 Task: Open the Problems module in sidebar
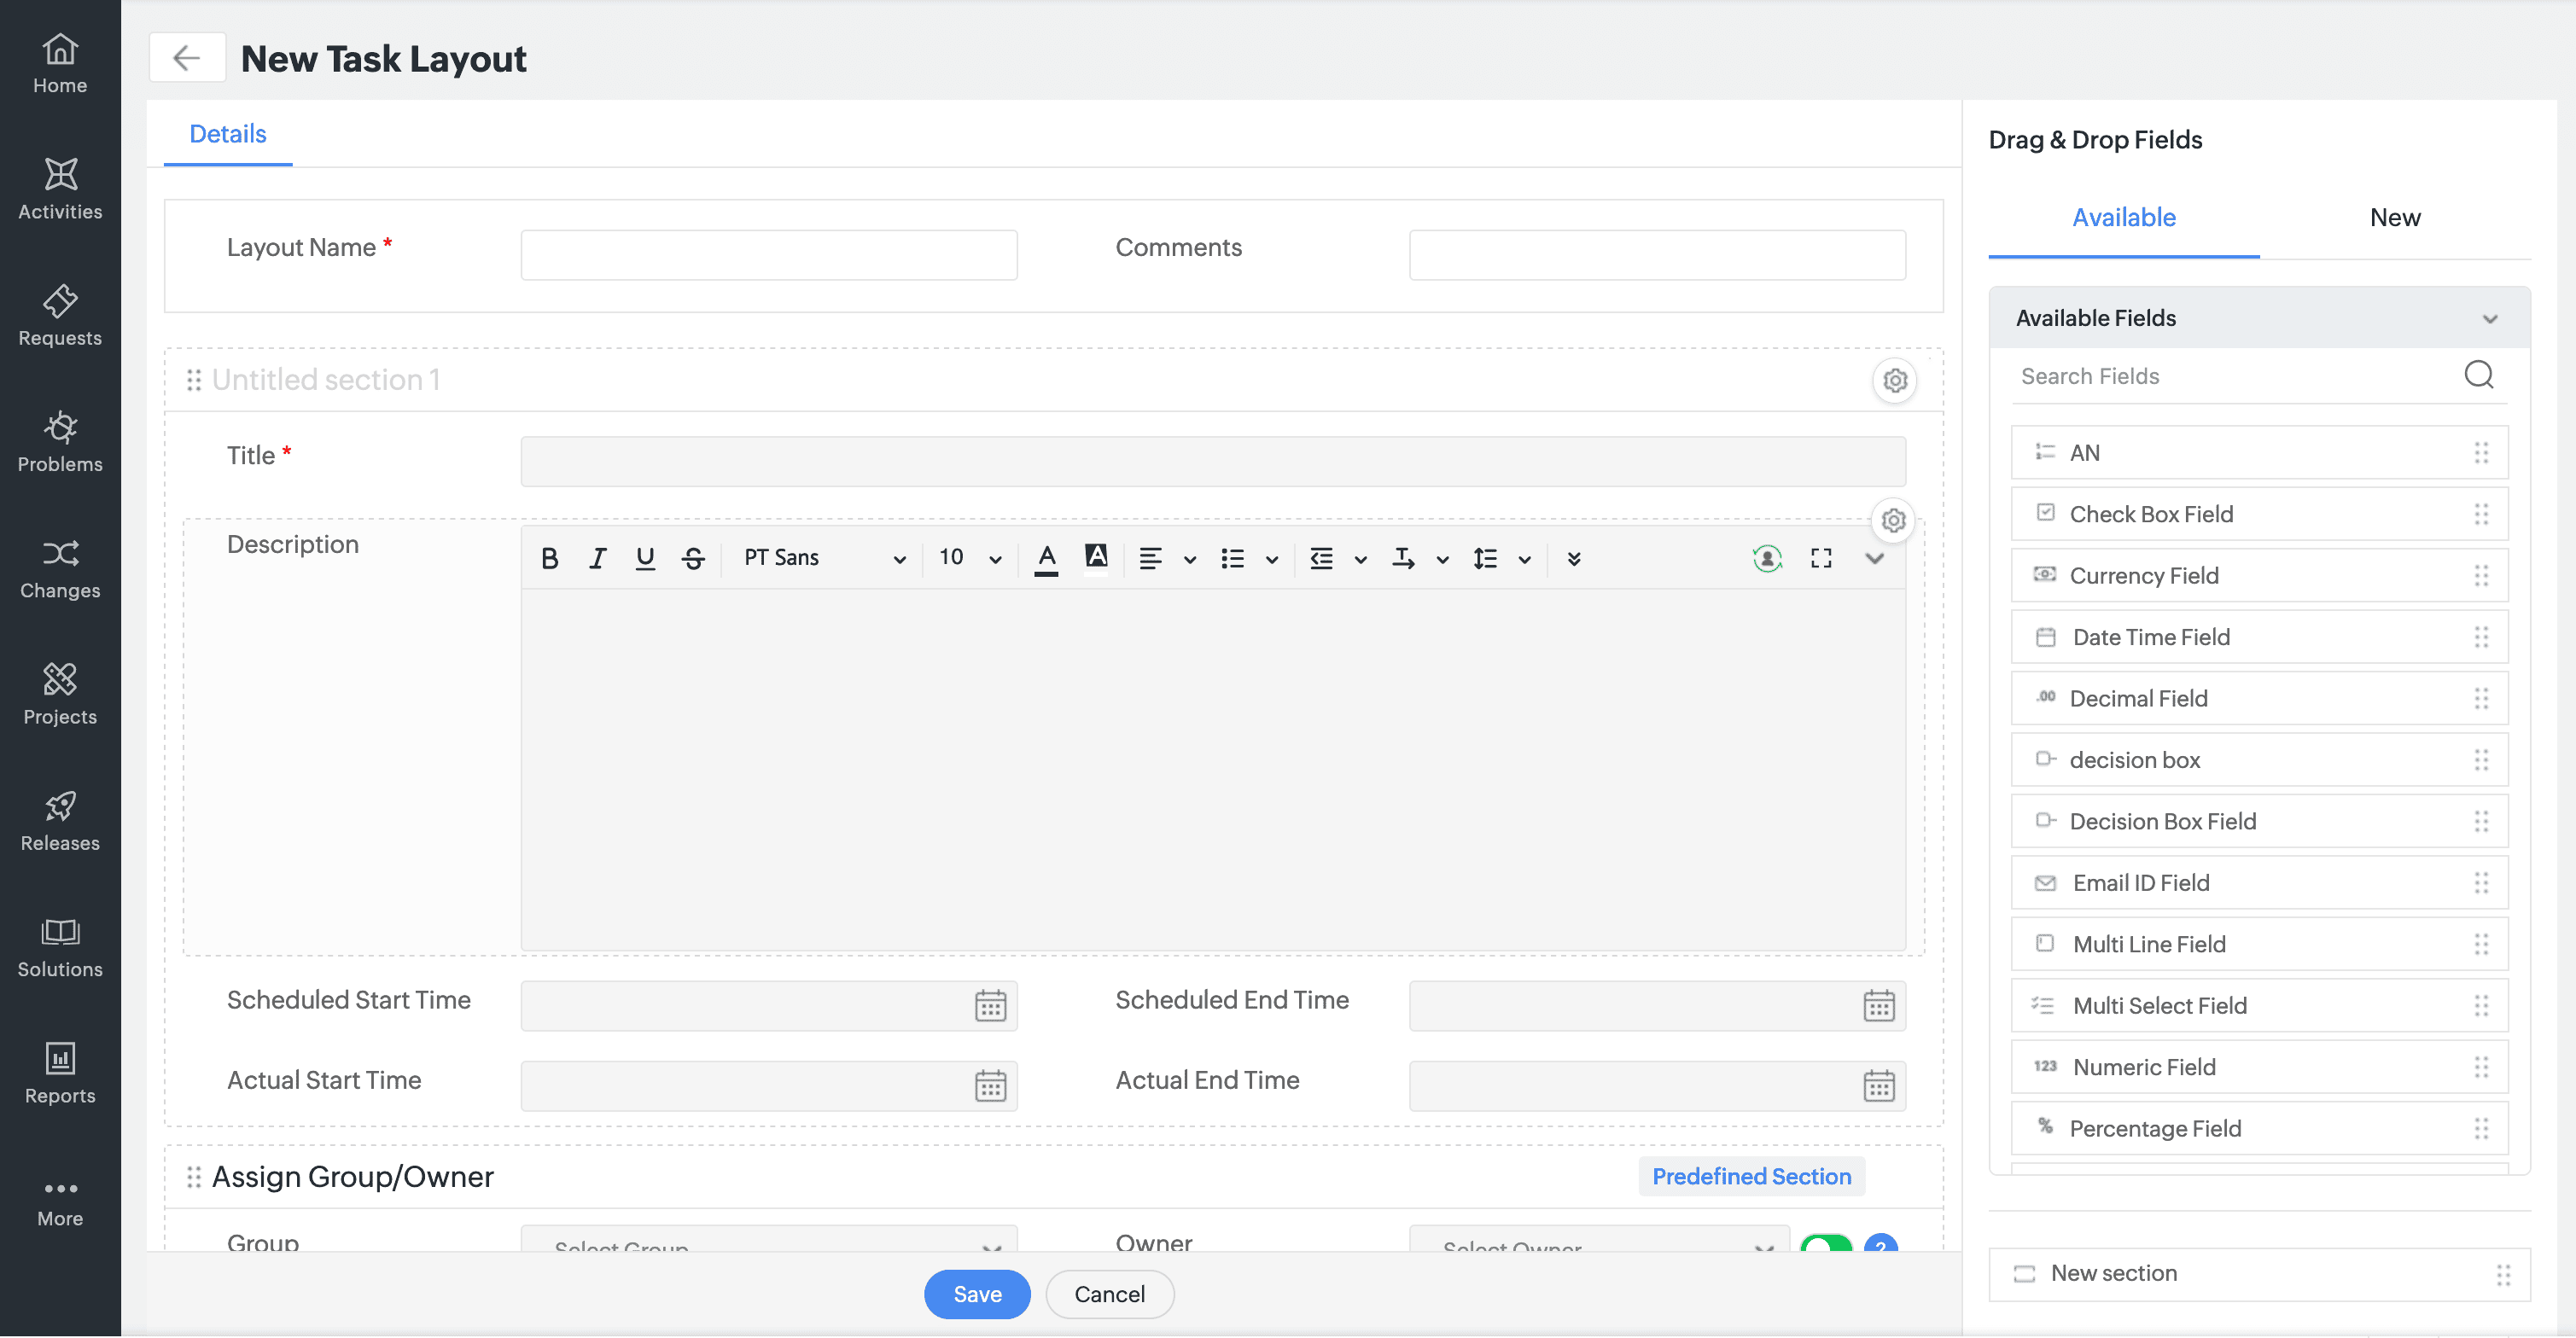pyautogui.click(x=60, y=441)
